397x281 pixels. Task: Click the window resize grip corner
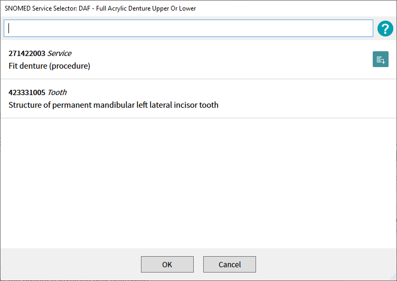393,277
